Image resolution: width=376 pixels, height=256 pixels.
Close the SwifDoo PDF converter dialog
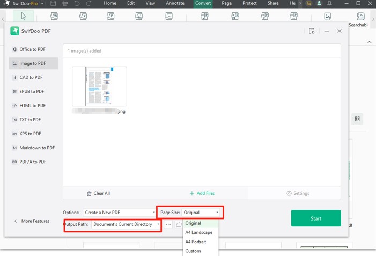340,31
